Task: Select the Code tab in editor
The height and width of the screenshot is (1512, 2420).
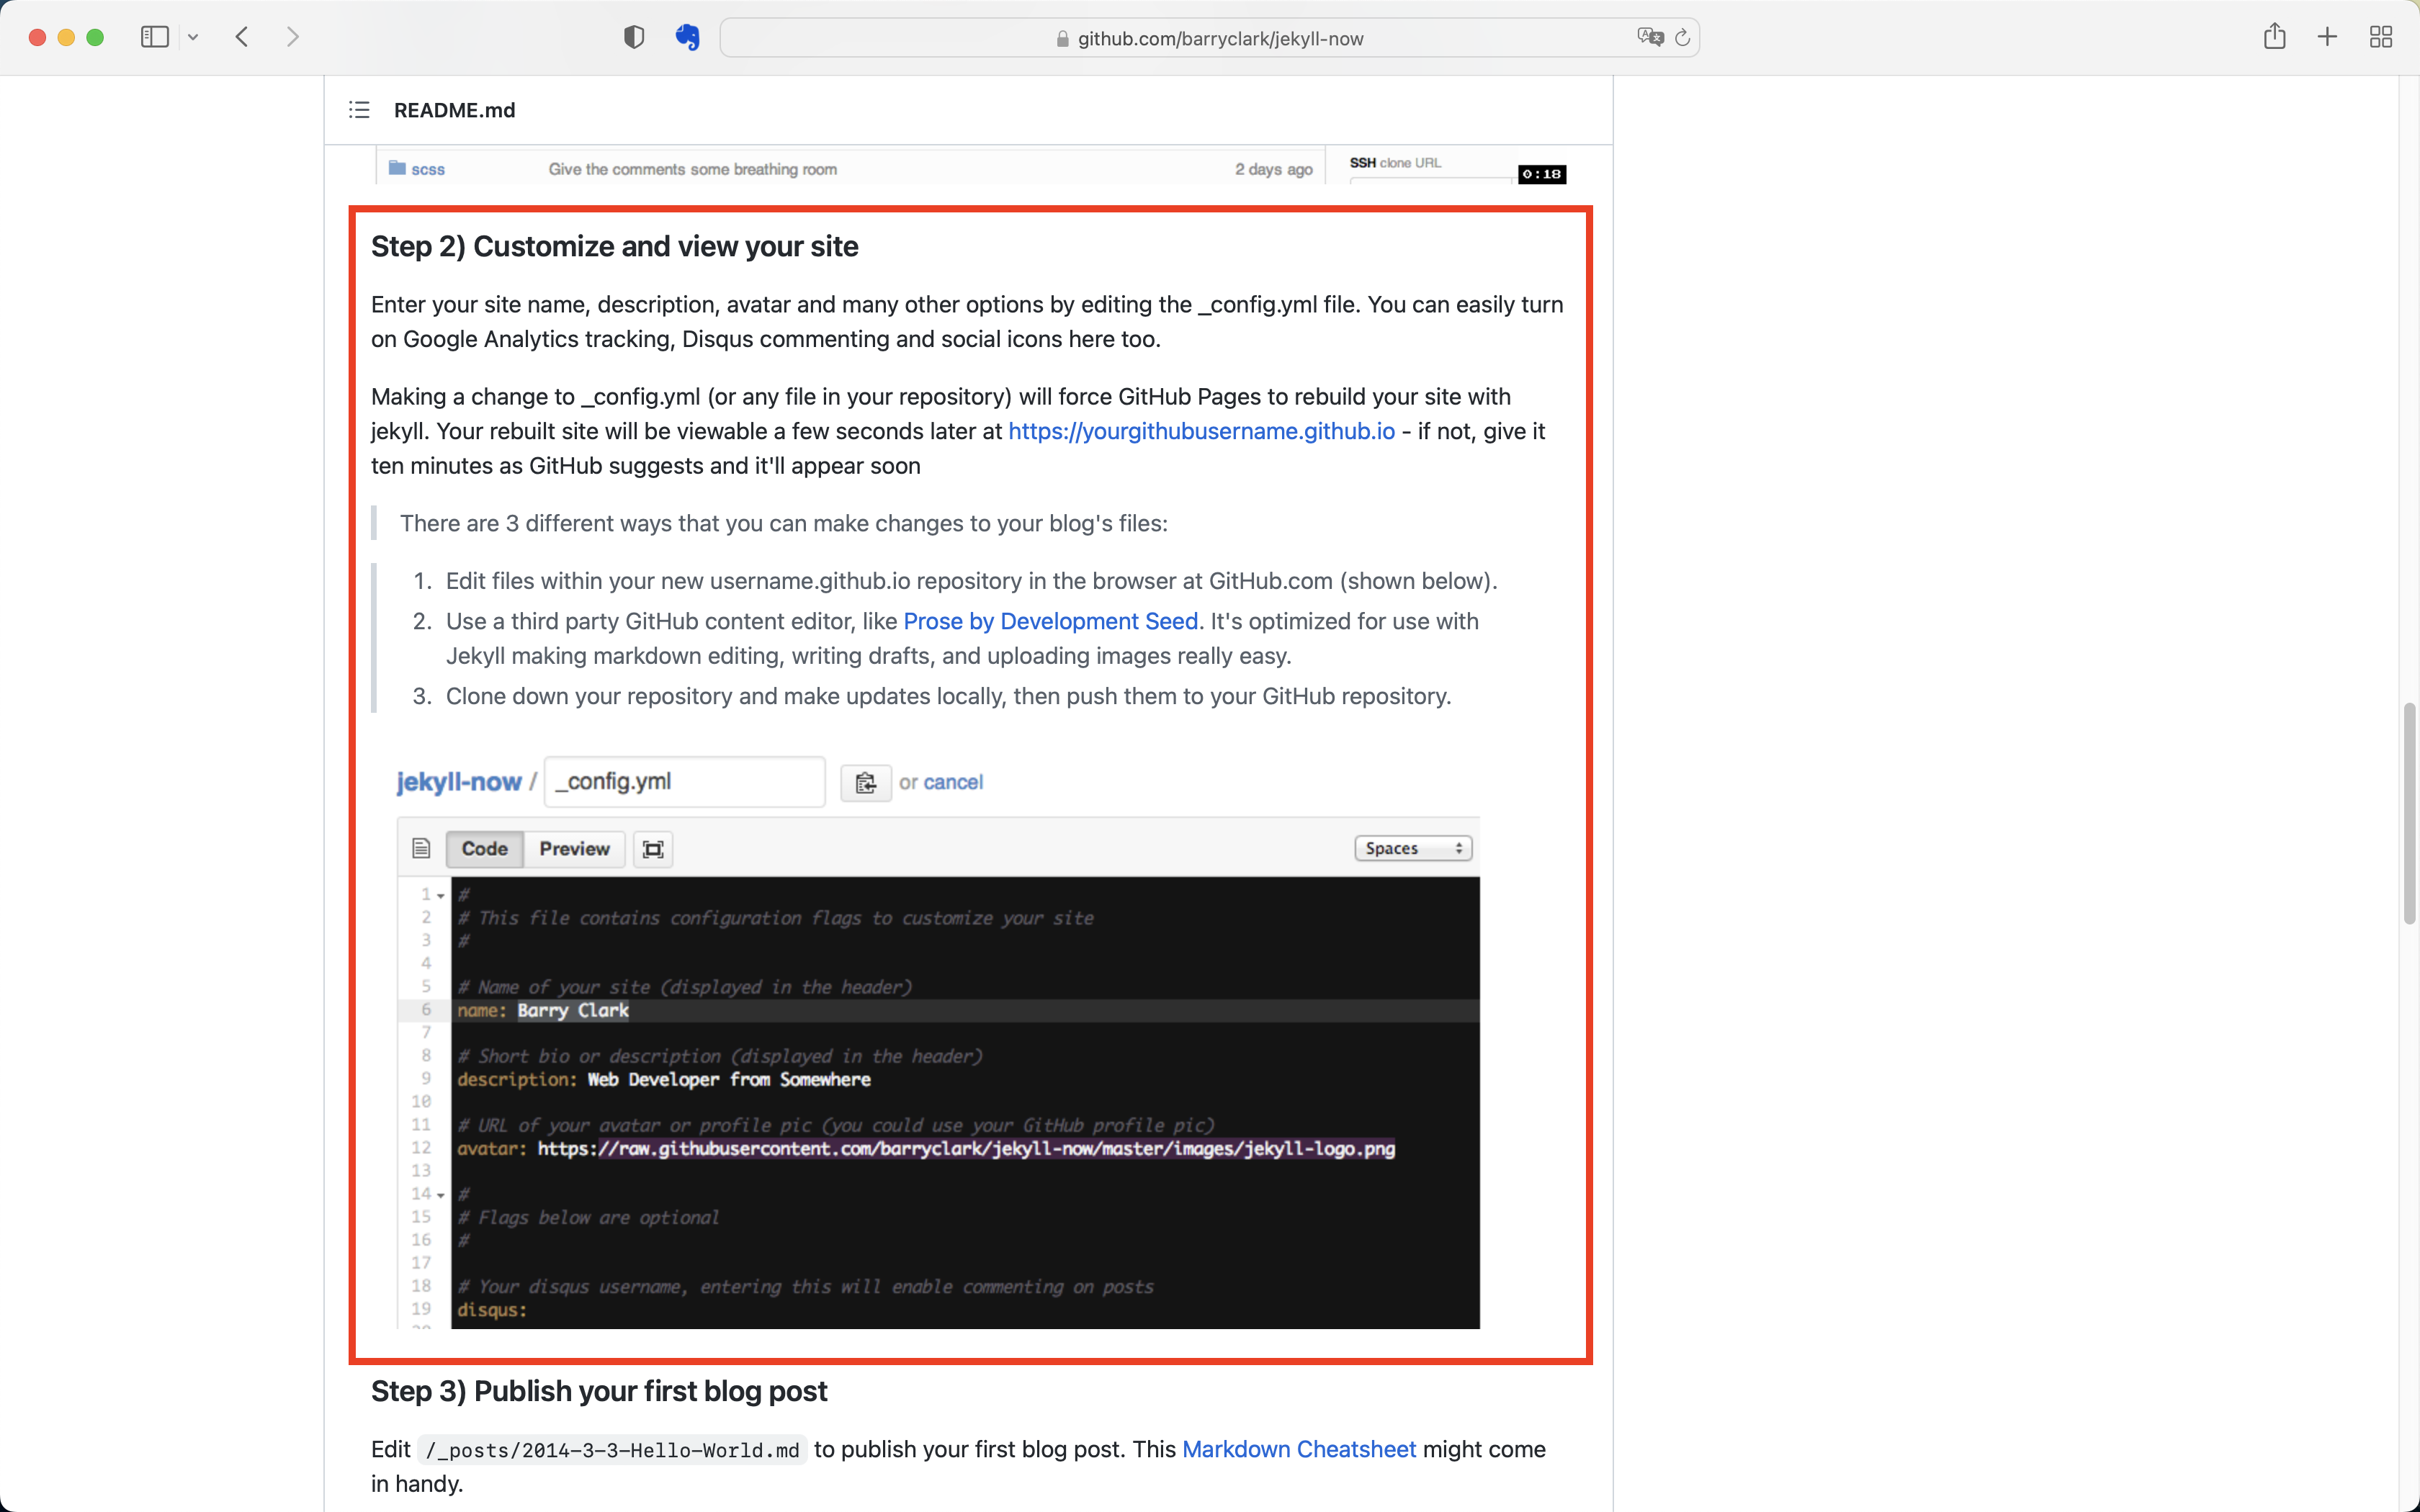Action: click(484, 848)
